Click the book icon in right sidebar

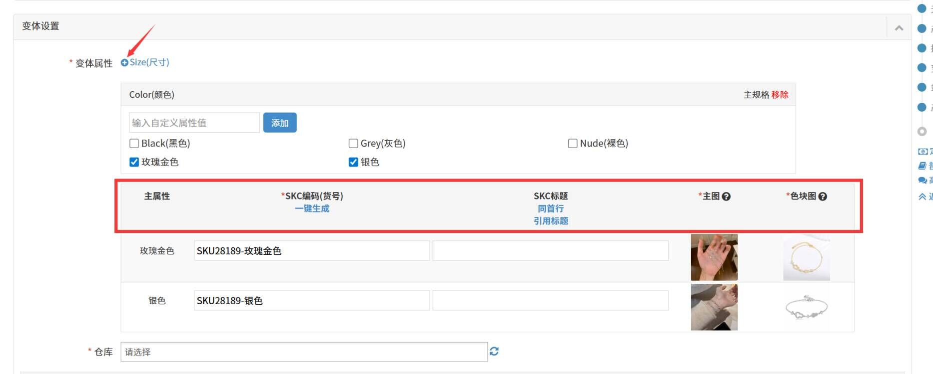[923, 166]
